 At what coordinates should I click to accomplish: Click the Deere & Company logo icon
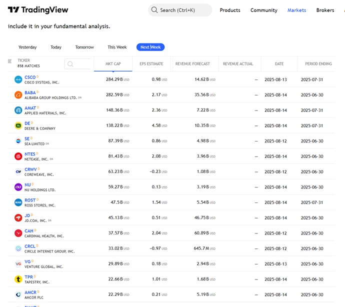18,125
